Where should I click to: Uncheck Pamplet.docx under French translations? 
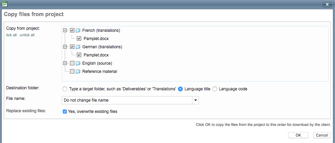tap(79, 39)
